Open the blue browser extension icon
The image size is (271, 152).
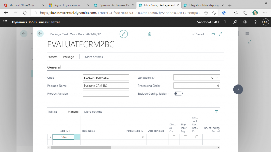[x=224, y=13]
